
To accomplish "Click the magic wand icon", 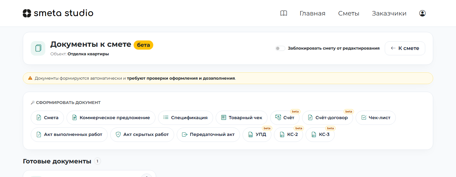I will pyautogui.click(x=33, y=103).
